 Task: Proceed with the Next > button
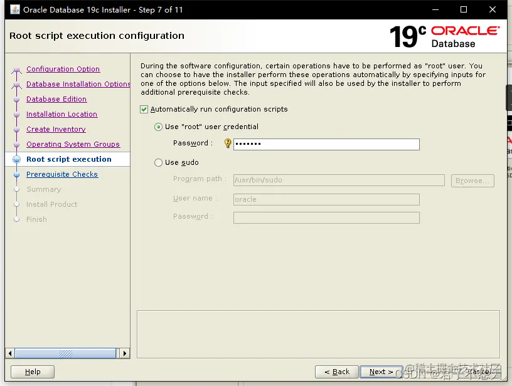[381, 372]
